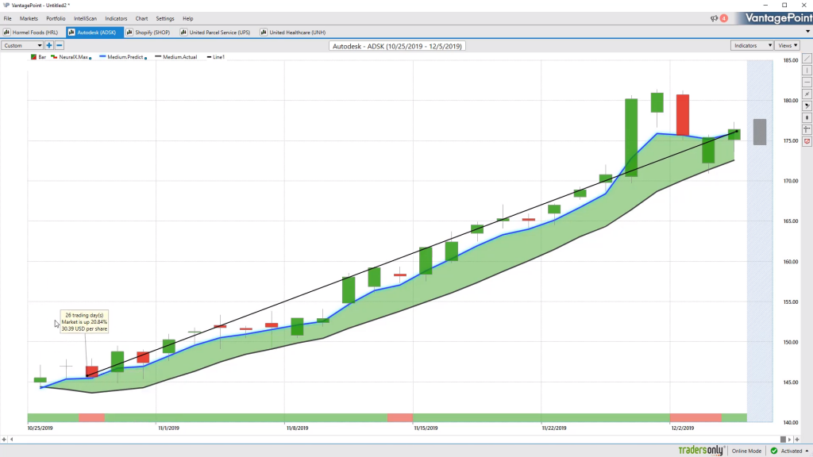
Task: Click the Autodesk chart title date range
Action: tap(397, 46)
